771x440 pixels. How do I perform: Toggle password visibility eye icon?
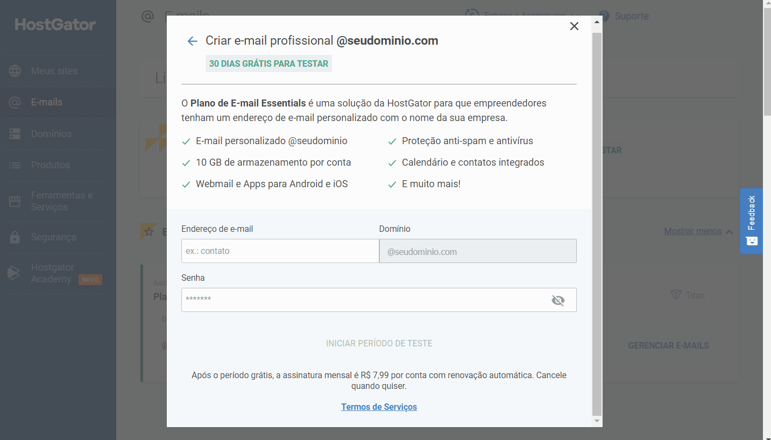point(558,300)
